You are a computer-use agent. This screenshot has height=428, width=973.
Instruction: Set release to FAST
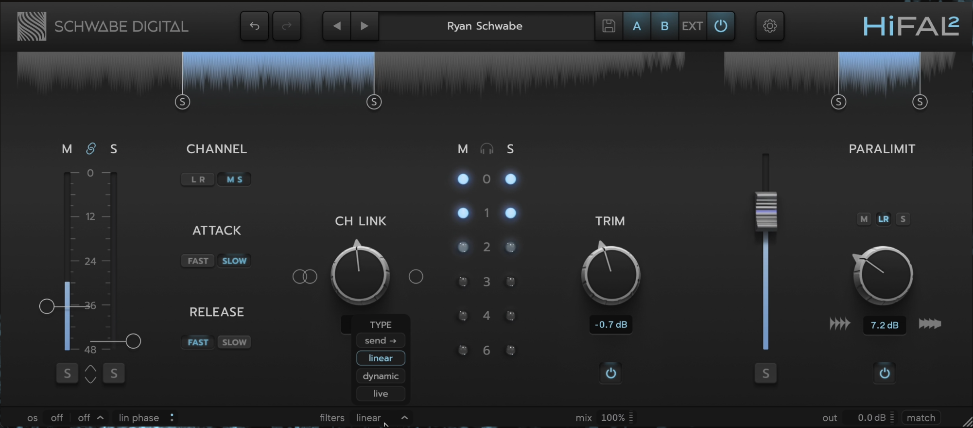pos(198,342)
